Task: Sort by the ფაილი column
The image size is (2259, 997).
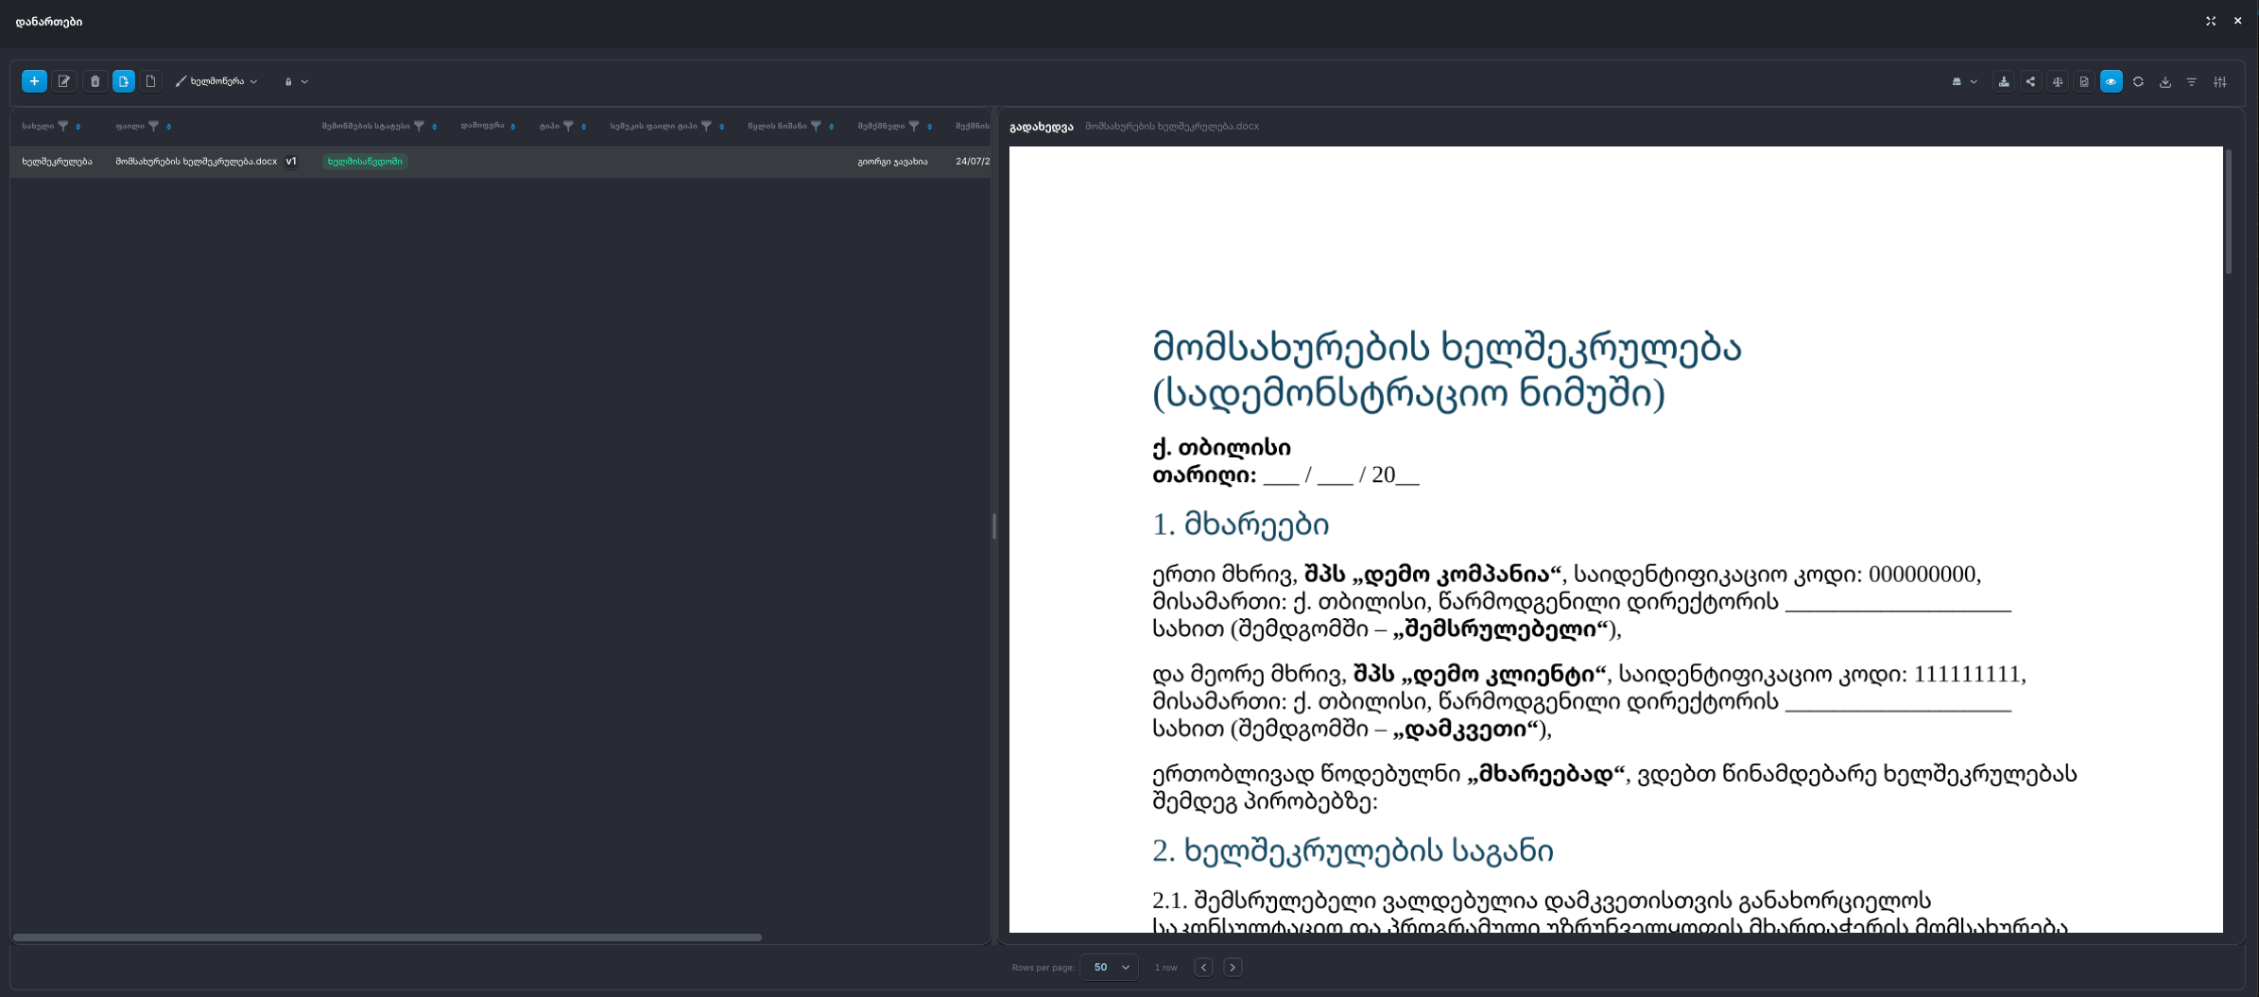Action: click(169, 127)
